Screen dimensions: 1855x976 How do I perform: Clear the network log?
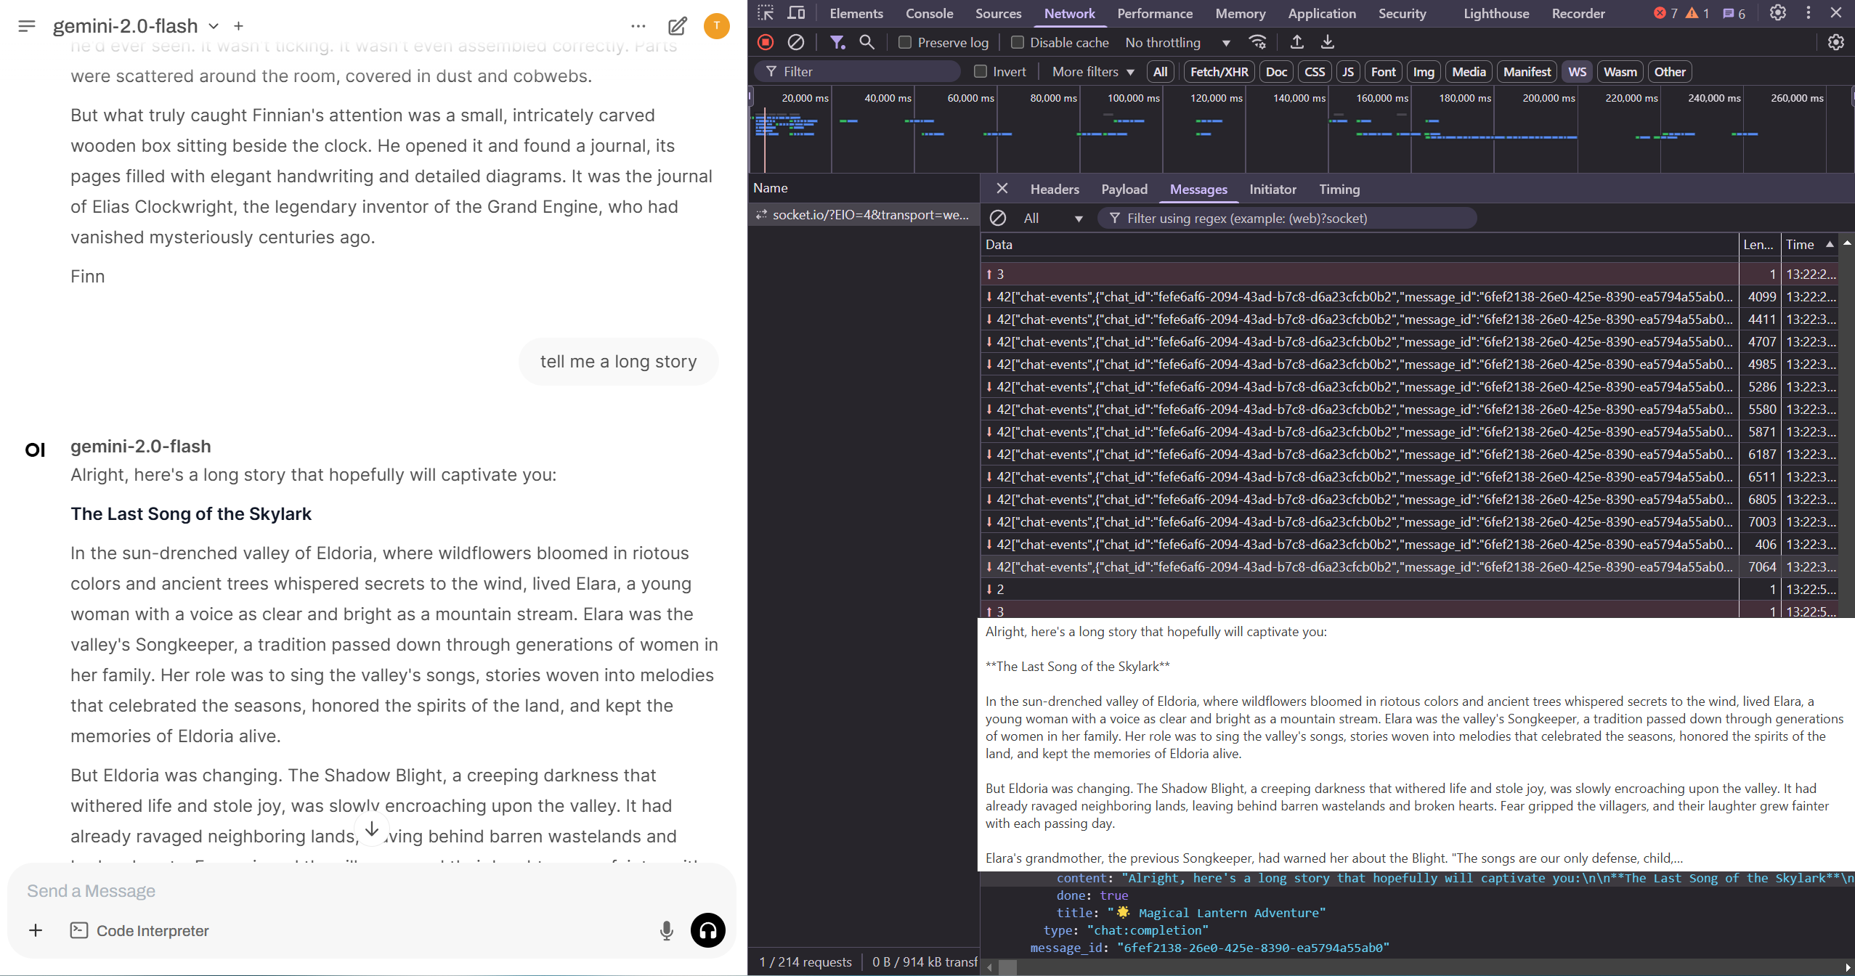796,42
